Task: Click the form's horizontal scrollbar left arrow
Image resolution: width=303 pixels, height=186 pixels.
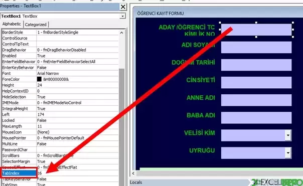Action: pyautogui.click(x=133, y=173)
